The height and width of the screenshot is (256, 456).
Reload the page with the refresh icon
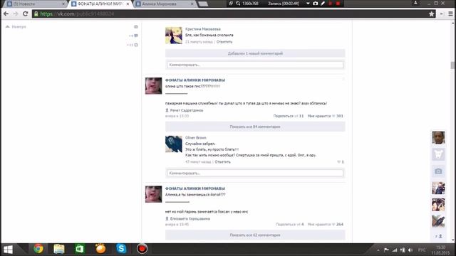tap(26, 14)
